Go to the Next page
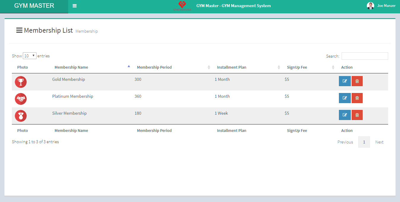The width and height of the screenshot is (400, 202). click(x=379, y=142)
